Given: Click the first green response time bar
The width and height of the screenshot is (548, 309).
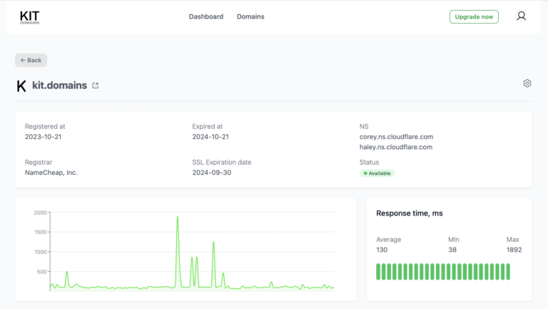Looking at the screenshot, I should (379, 271).
